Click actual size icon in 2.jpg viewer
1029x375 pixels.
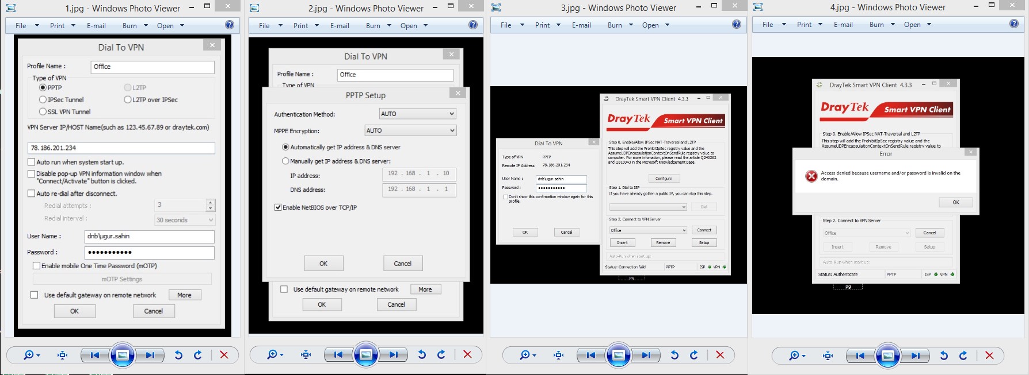pos(306,355)
